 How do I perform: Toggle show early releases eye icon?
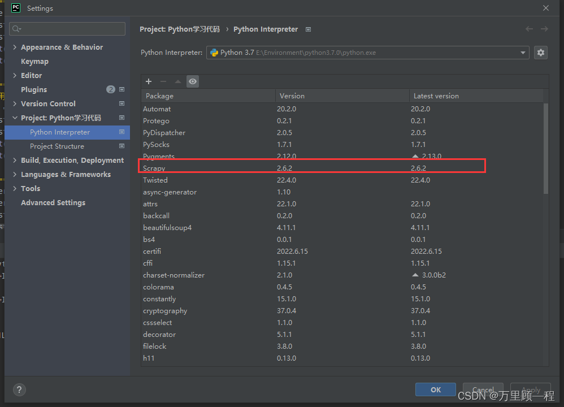(x=193, y=81)
